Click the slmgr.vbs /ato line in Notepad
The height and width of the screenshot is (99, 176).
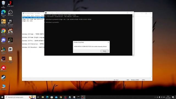click(x=28, y=21)
